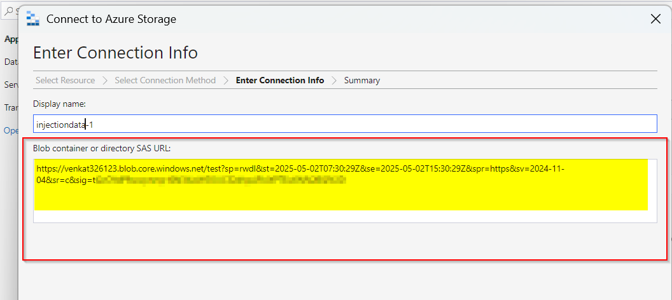Jump to the Summary breadcrumb step
Image resolution: width=672 pixels, height=300 pixels.
pos(361,80)
